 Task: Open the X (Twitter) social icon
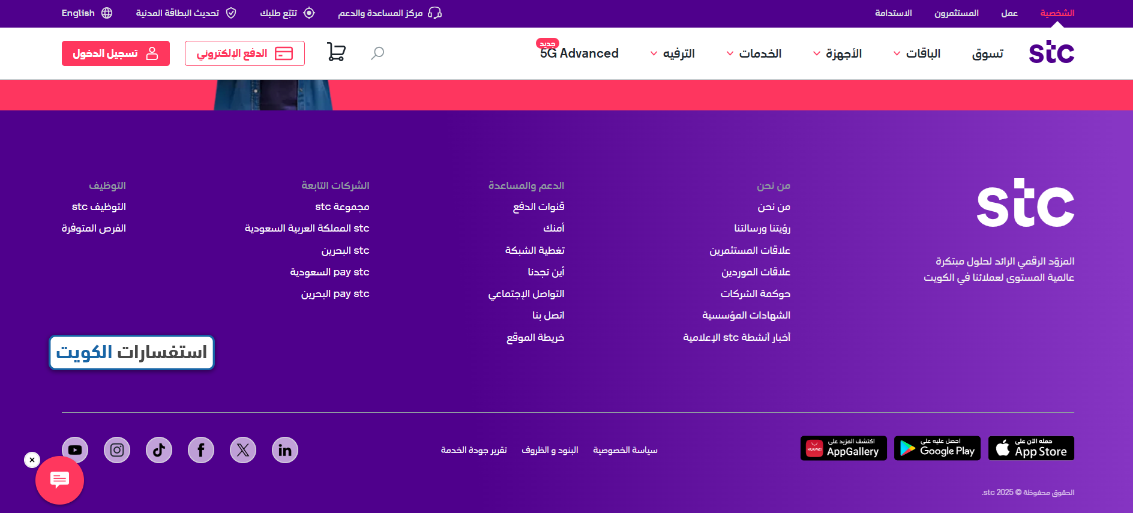243,450
